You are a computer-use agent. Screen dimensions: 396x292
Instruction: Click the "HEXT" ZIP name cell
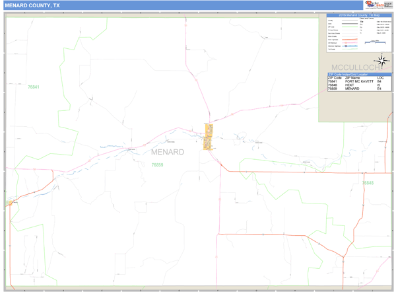(x=349, y=85)
